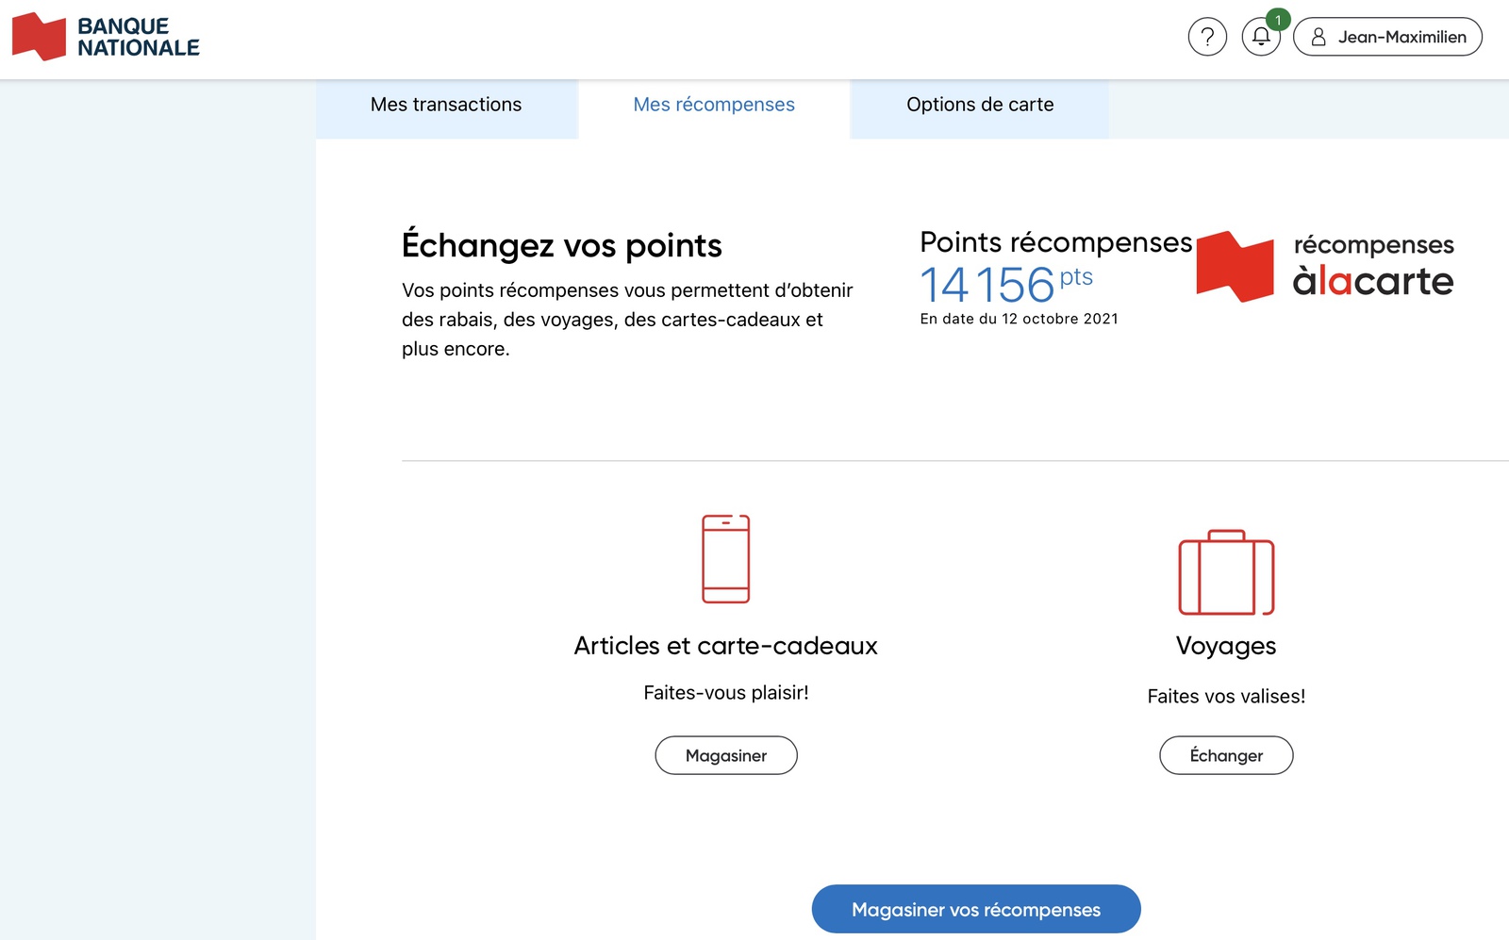Click the Magasiner button
The image size is (1509, 940).
725,755
